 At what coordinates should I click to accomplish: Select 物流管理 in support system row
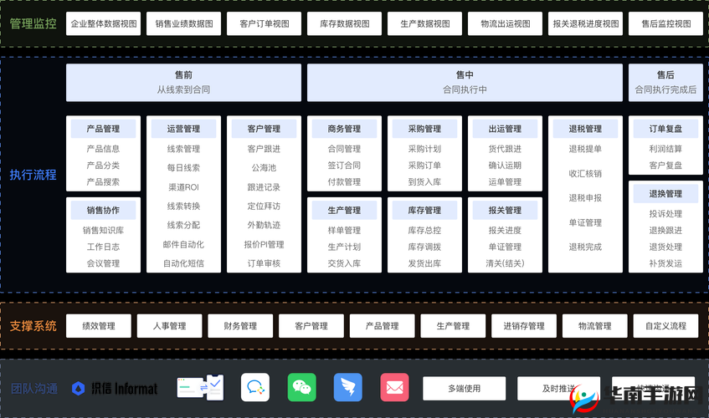(595, 326)
